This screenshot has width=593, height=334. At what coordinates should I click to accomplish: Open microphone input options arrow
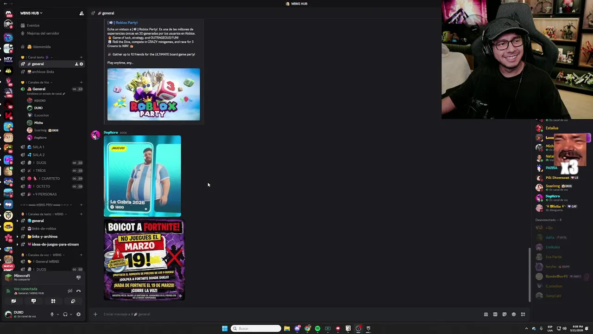pos(57,314)
